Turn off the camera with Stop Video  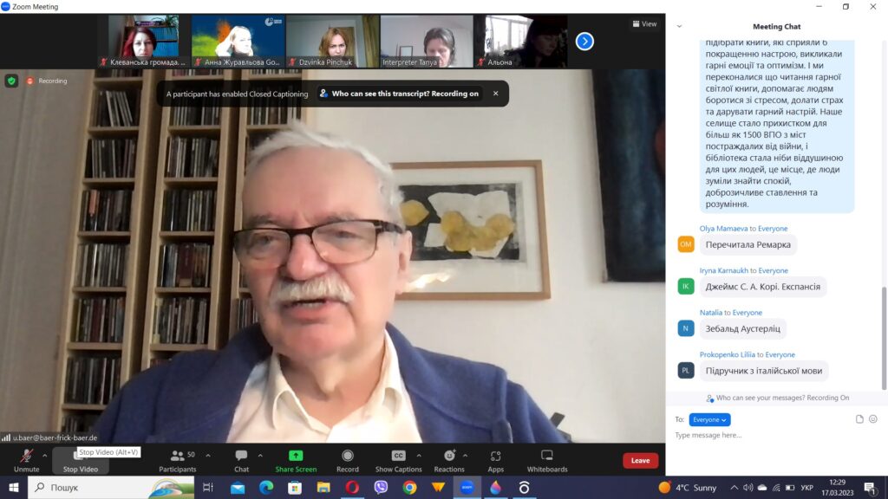click(80, 460)
